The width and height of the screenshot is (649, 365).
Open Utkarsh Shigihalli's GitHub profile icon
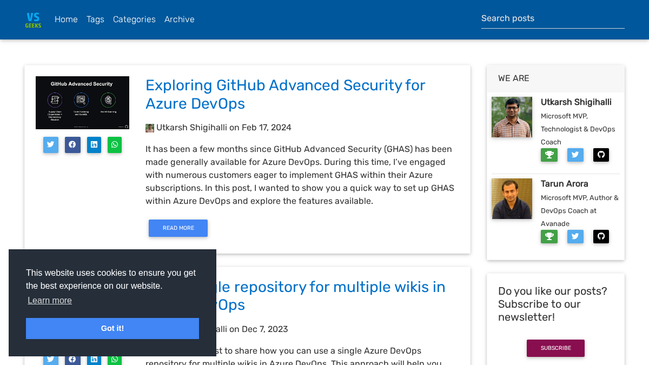601,155
